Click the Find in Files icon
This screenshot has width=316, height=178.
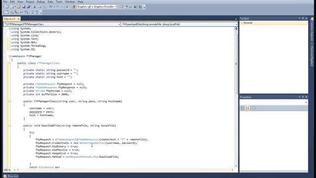[x=74, y=7]
